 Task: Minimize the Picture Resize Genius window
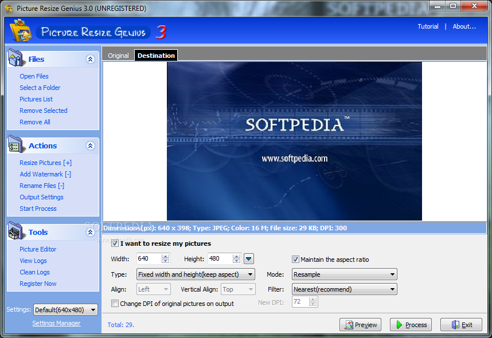[x=438, y=6]
